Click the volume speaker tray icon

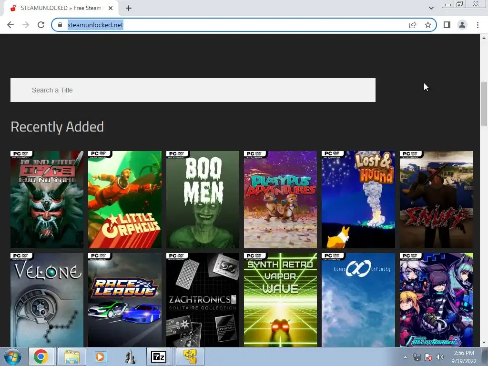440,357
